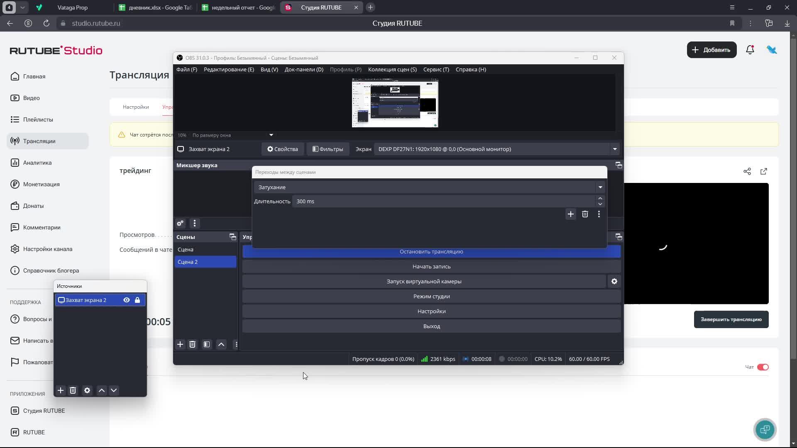Open Вид menu in OBS
The image size is (797, 448).
click(269, 69)
